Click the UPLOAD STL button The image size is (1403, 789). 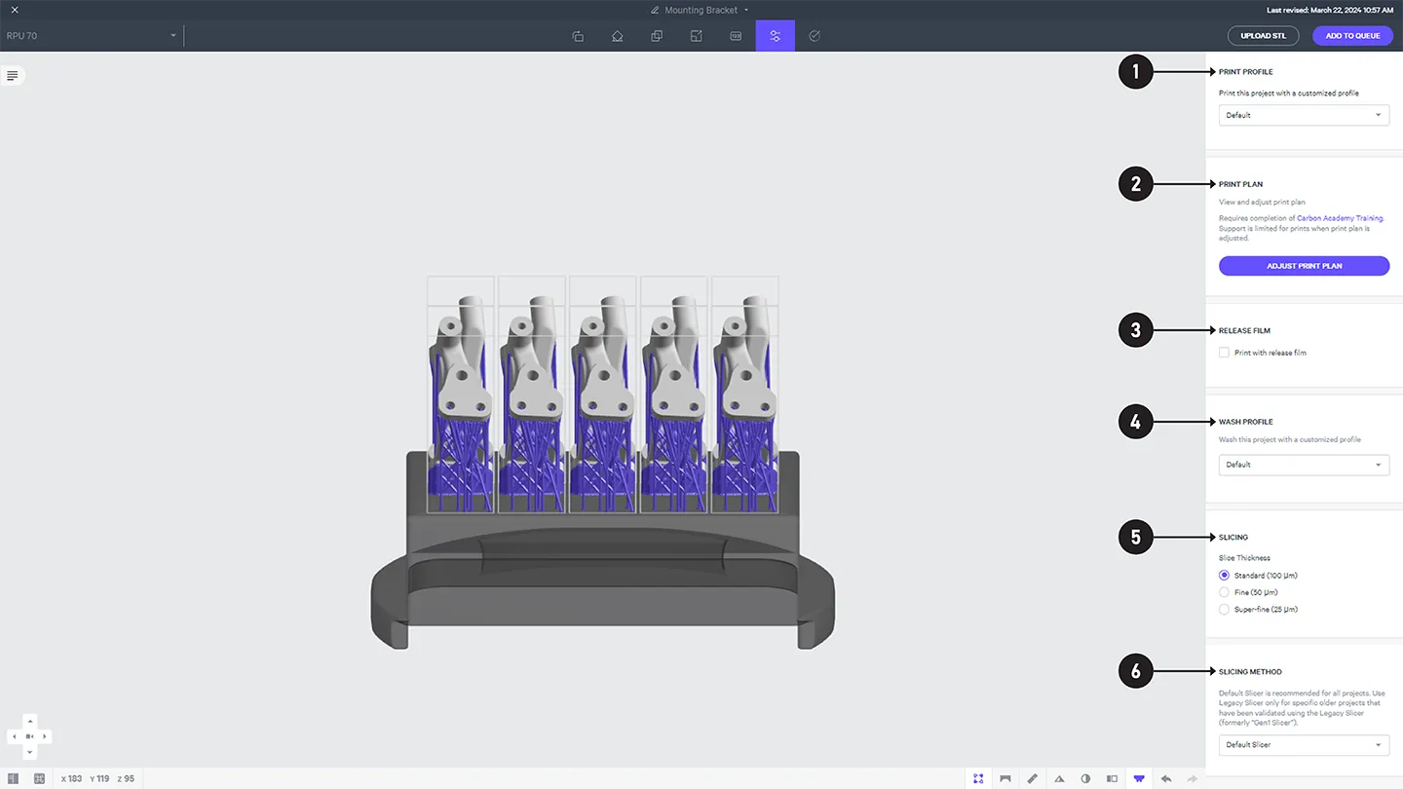pyautogui.click(x=1263, y=36)
